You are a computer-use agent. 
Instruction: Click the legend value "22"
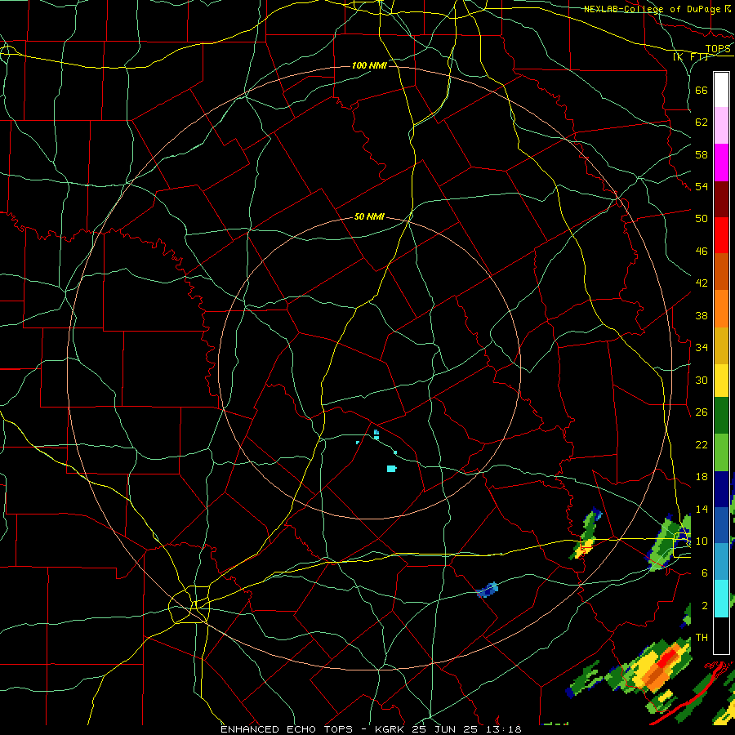[702, 444]
